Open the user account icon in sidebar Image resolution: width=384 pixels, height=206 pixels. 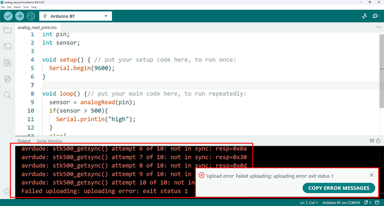tap(7, 191)
